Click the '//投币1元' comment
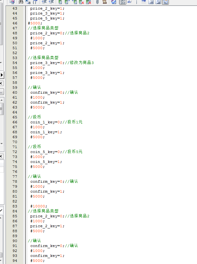 pyautogui.click(x=73, y=122)
